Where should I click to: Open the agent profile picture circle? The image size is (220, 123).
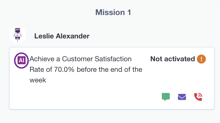(x=18, y=35)
